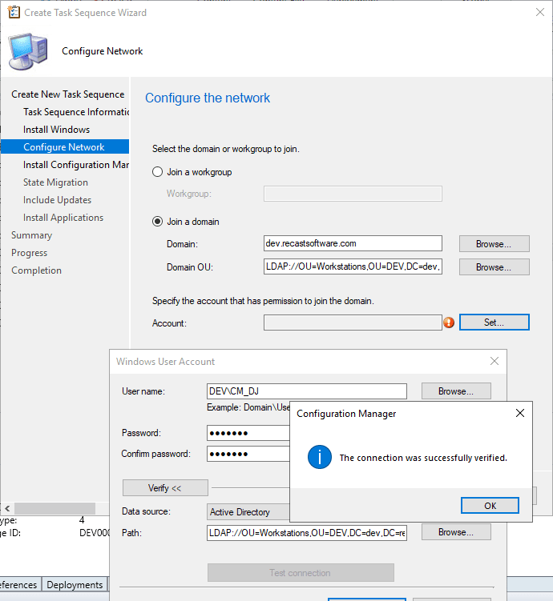Open the Data source dropdown
Image resolution: width=553 pixels, height=601 pixels.
point(248,512)
